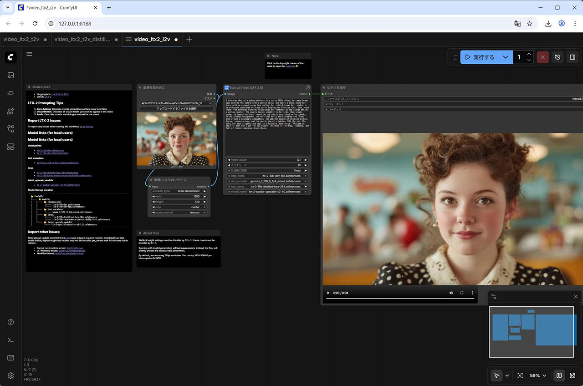Click the video playback progress bar

400,299
